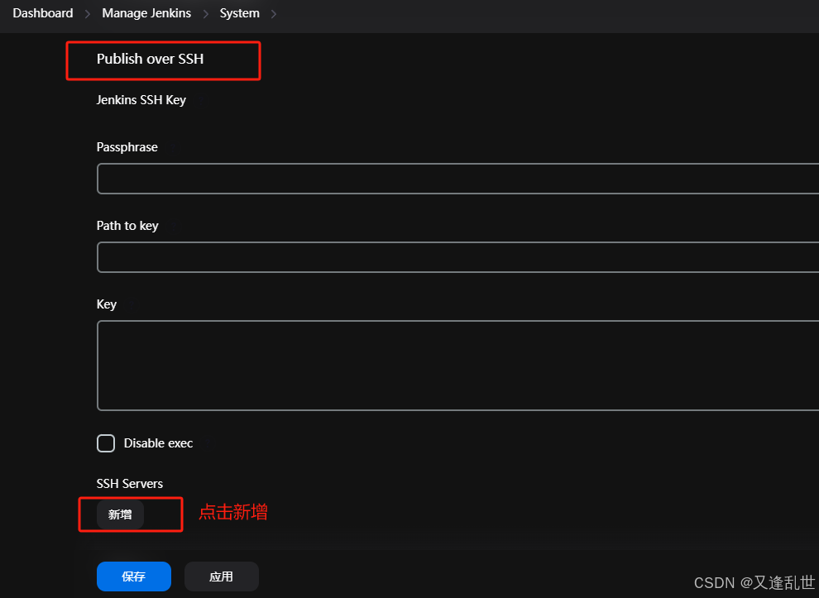This screenshot has width=819, height=598.
Task: Click the SSH Servers label
Action: tap(130, 484)
